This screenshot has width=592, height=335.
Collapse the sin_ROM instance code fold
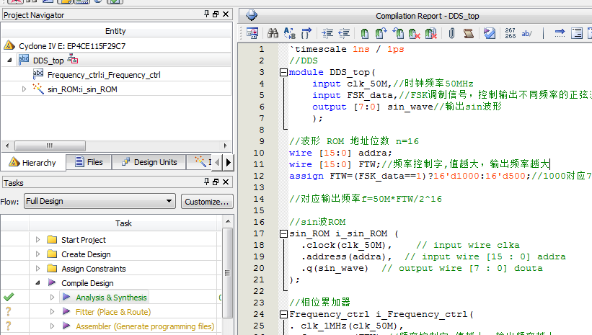(x=283, y=234)
